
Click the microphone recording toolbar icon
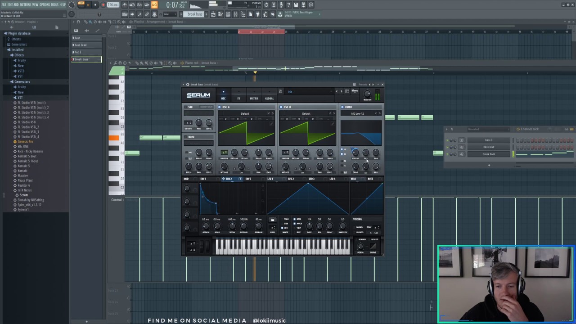click(x=281, y=4)
